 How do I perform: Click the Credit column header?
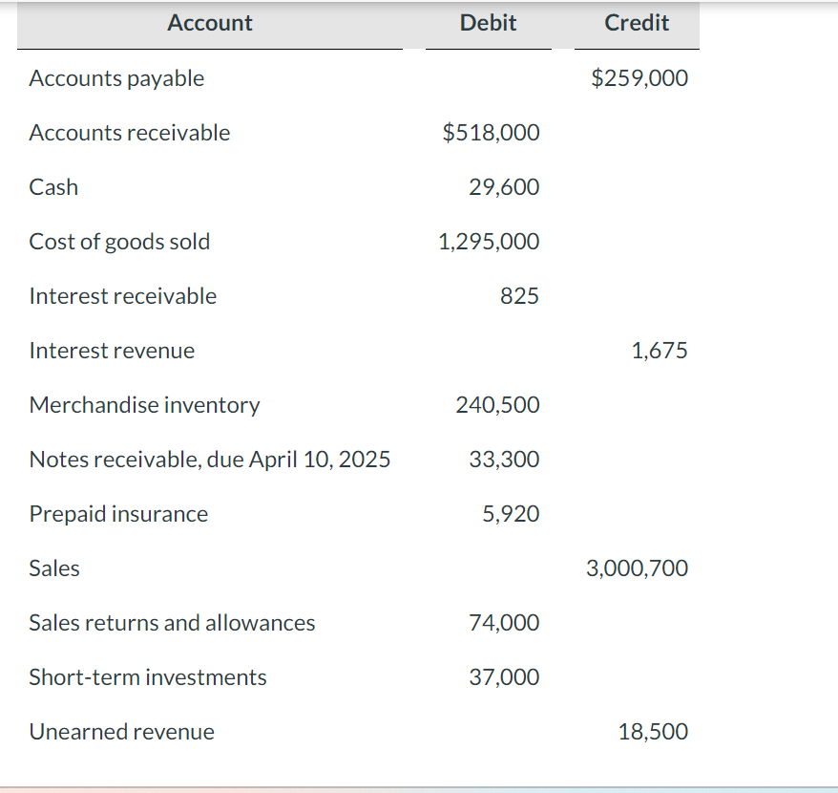tap(636, 22)
